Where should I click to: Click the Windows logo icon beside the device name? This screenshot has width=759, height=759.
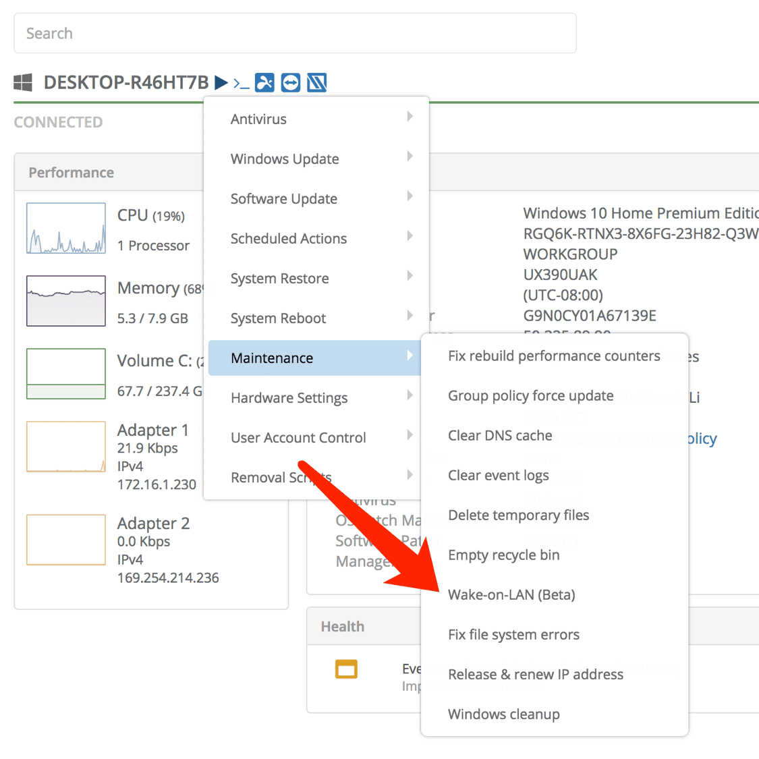[x=23, y=83]
